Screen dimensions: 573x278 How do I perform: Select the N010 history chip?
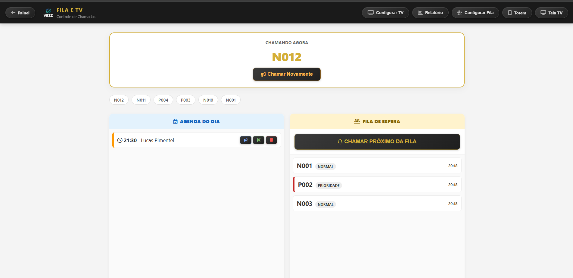point(208,100)
